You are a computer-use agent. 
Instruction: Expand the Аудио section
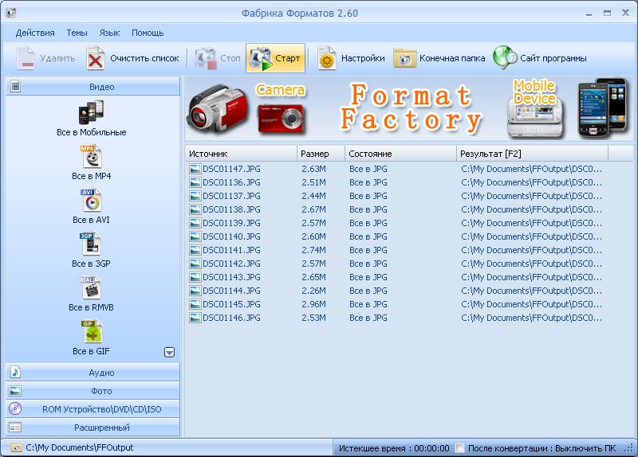pyautogui.click(x=93, y=373)
